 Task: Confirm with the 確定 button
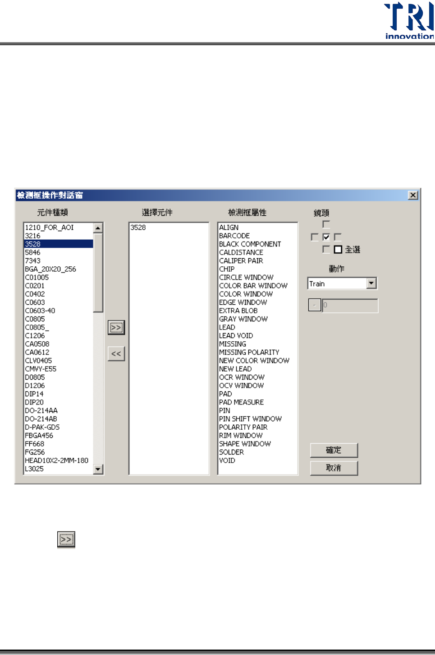[334, 450]
